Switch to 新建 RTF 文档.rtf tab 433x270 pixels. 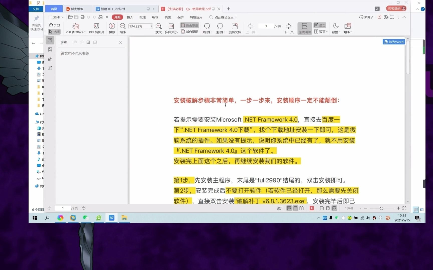tap(125, 9)
